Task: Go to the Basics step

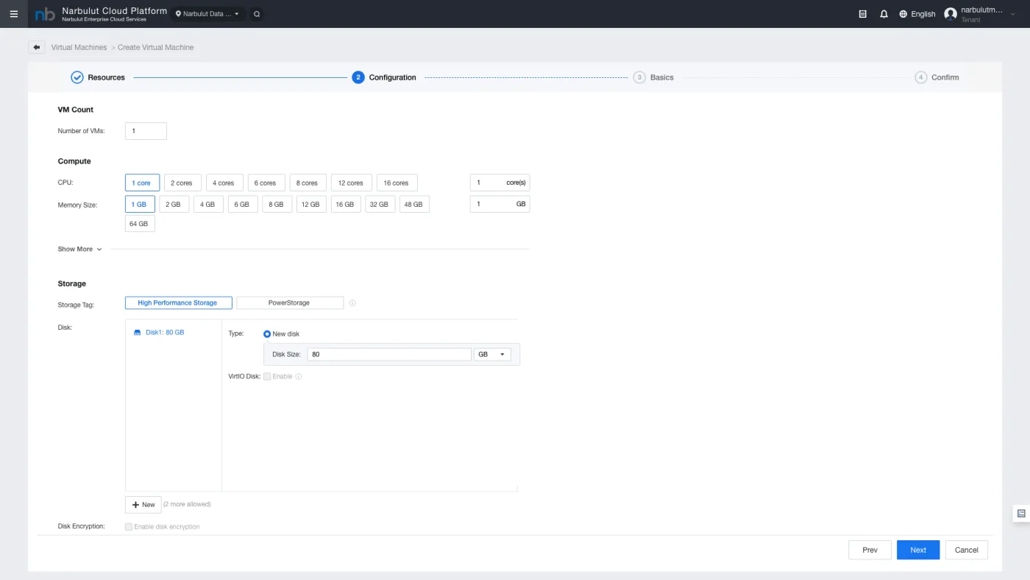Action: (x=653, y=77)
